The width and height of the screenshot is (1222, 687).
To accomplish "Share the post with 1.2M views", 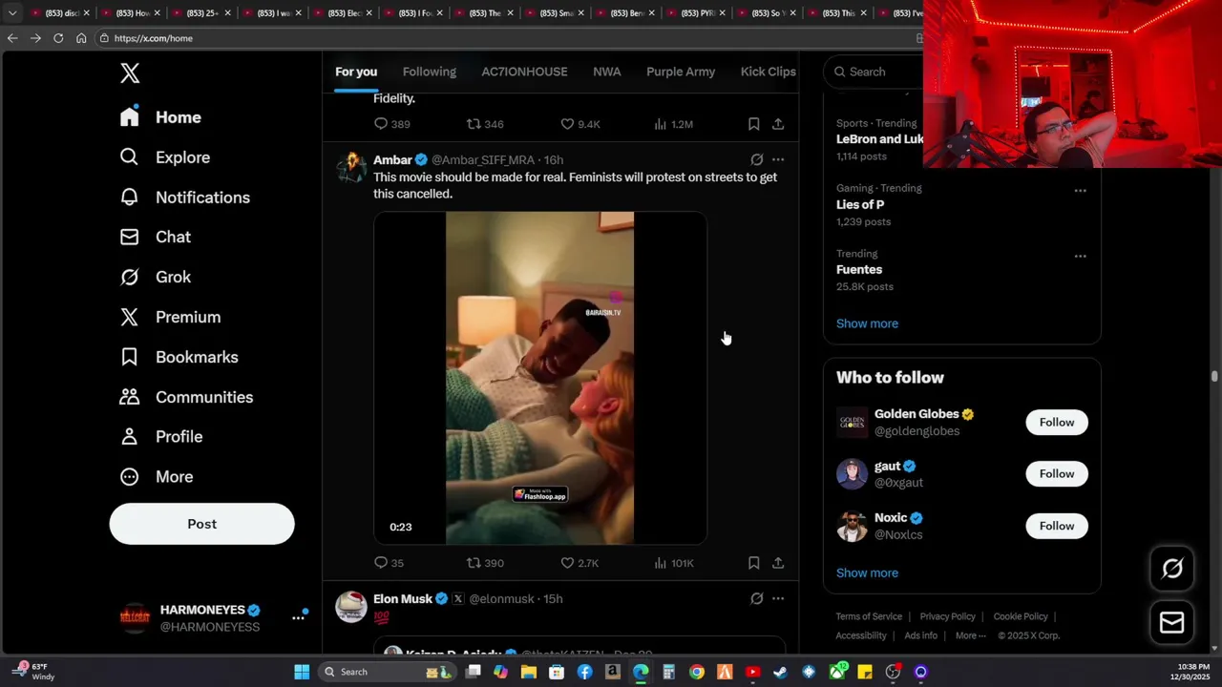I will tap(778, 124).
